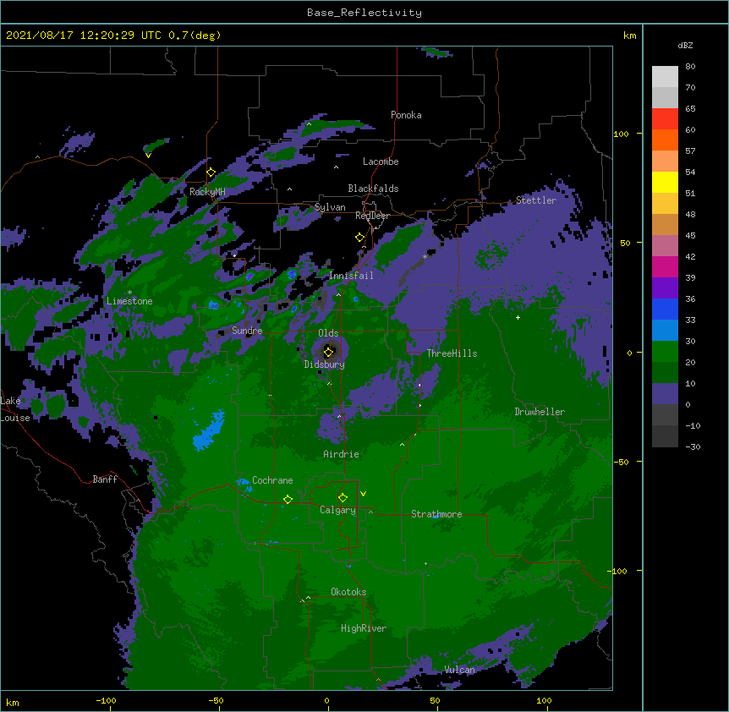
Task: Click the Stettler city label
Action: [x=535, y=200]
